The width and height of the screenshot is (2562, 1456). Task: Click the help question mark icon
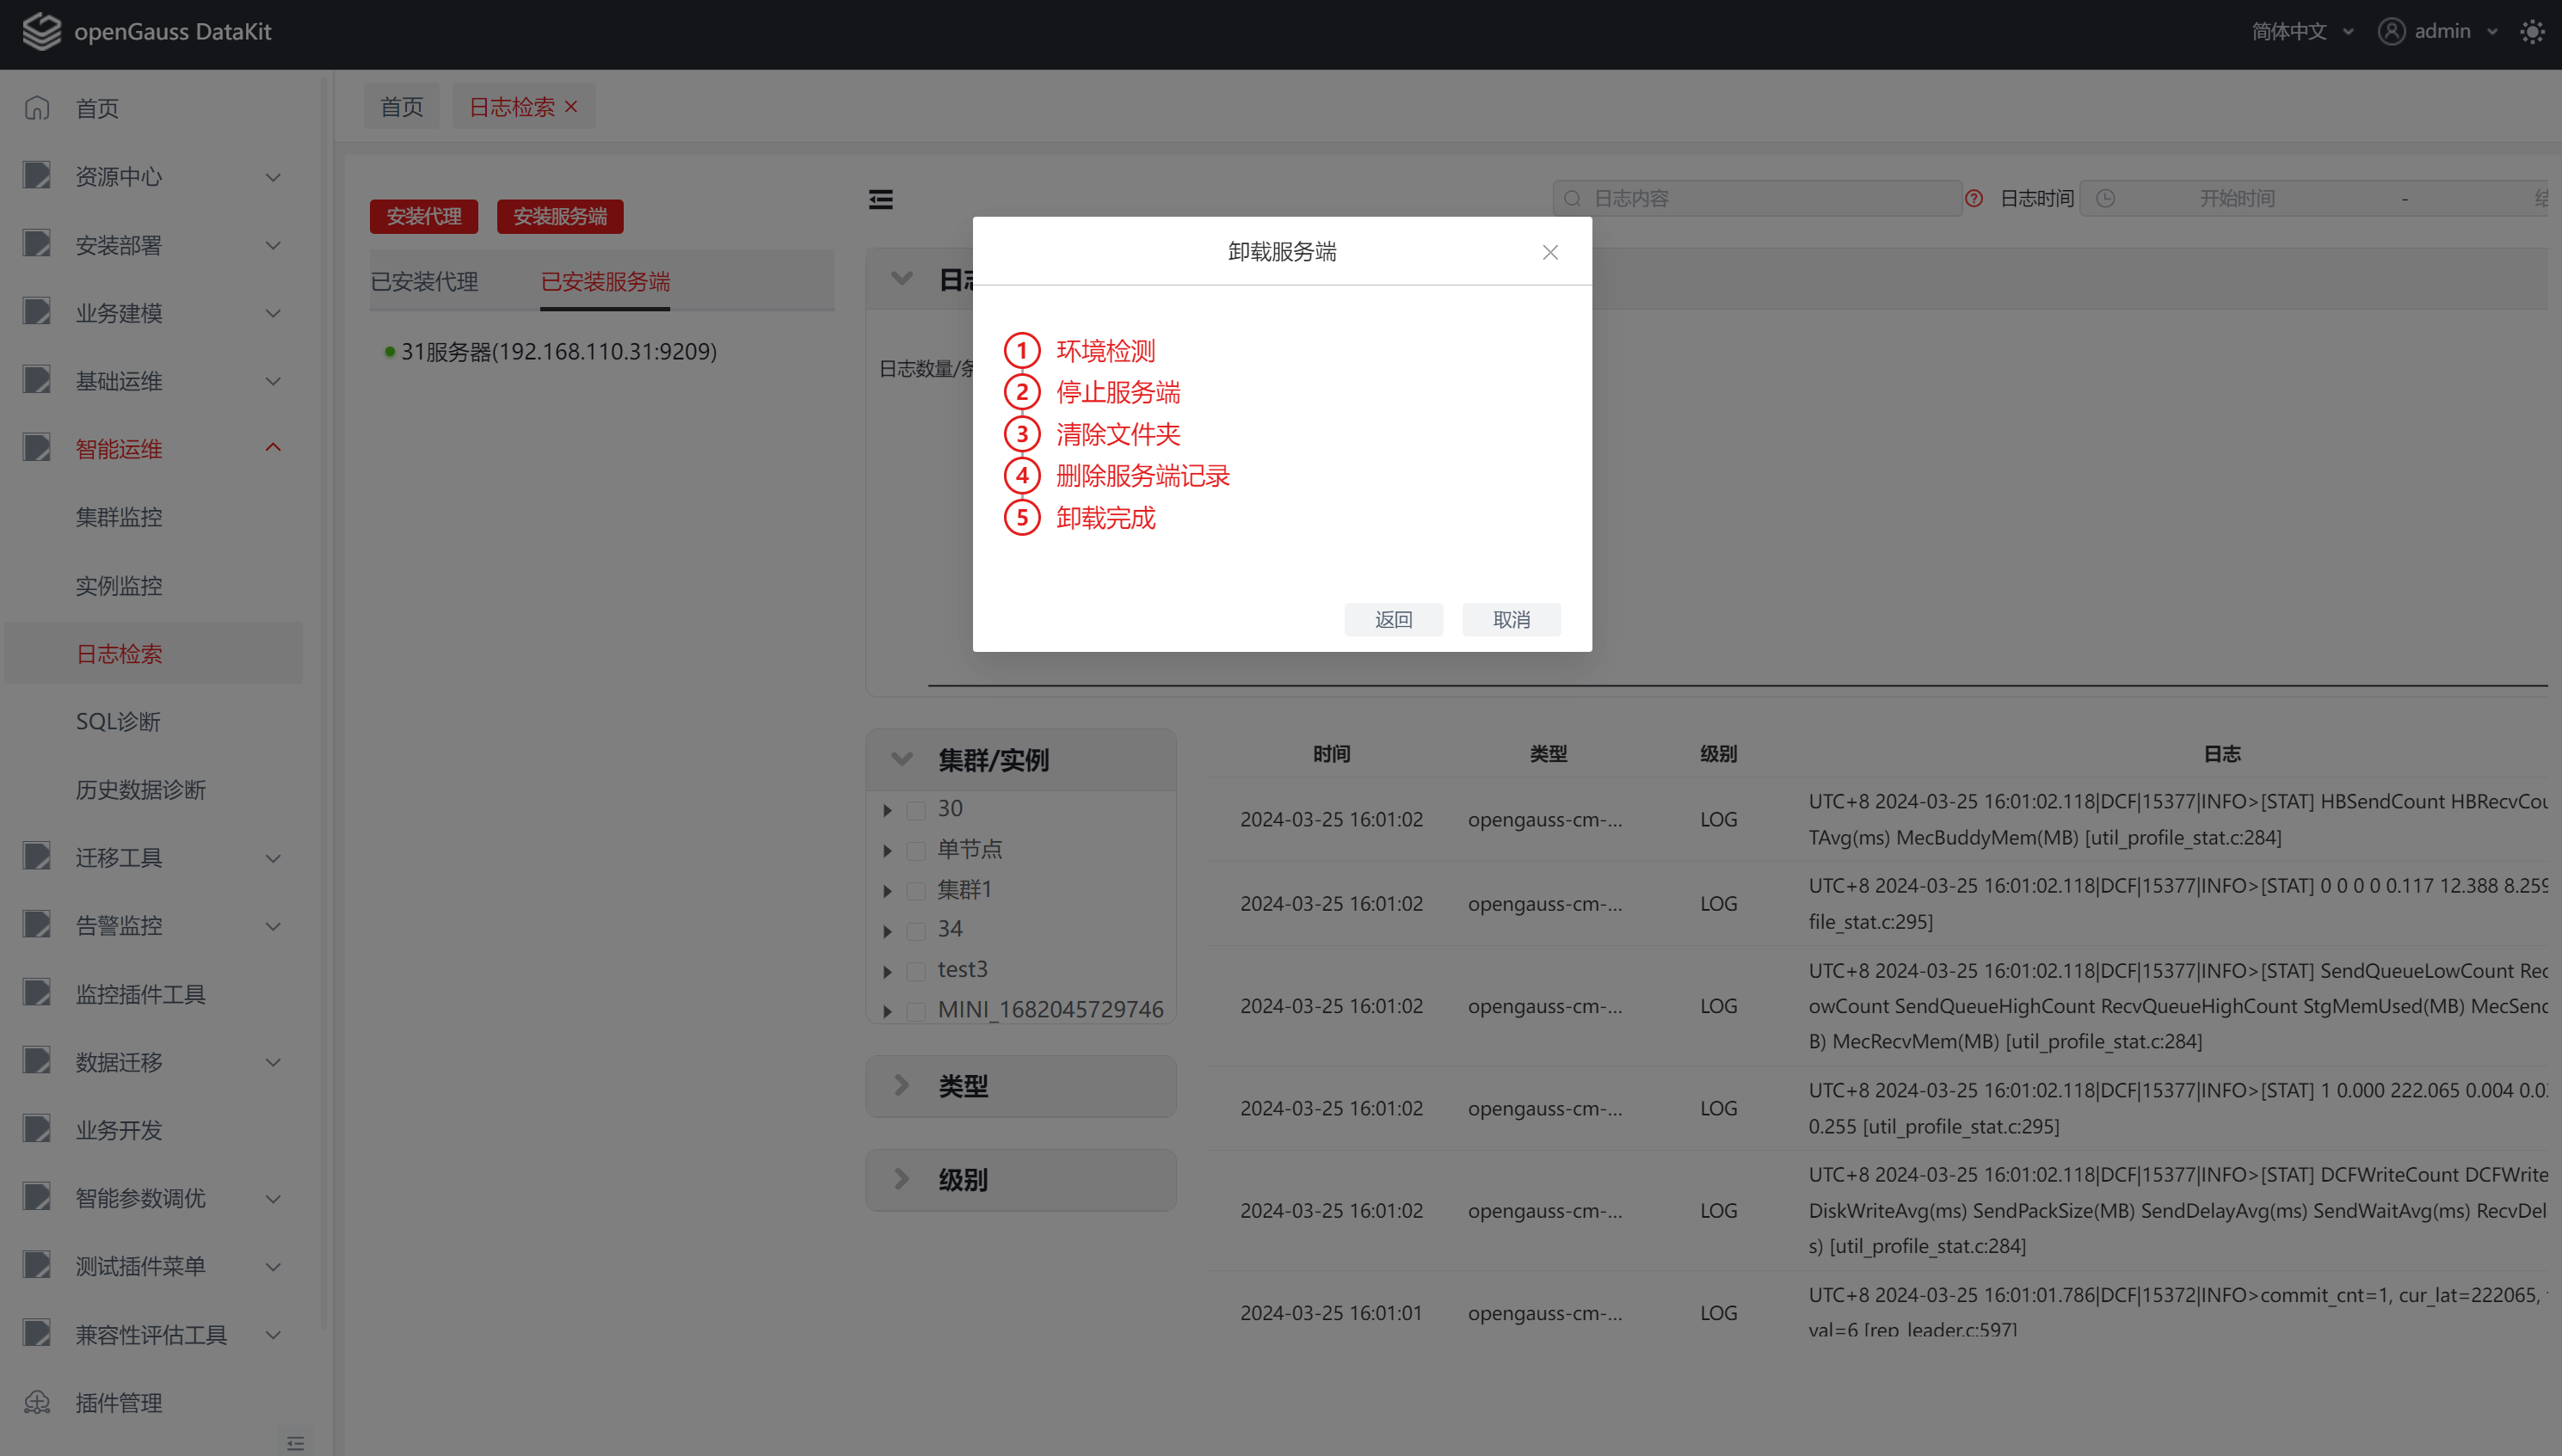click(x=1974, y=198)
